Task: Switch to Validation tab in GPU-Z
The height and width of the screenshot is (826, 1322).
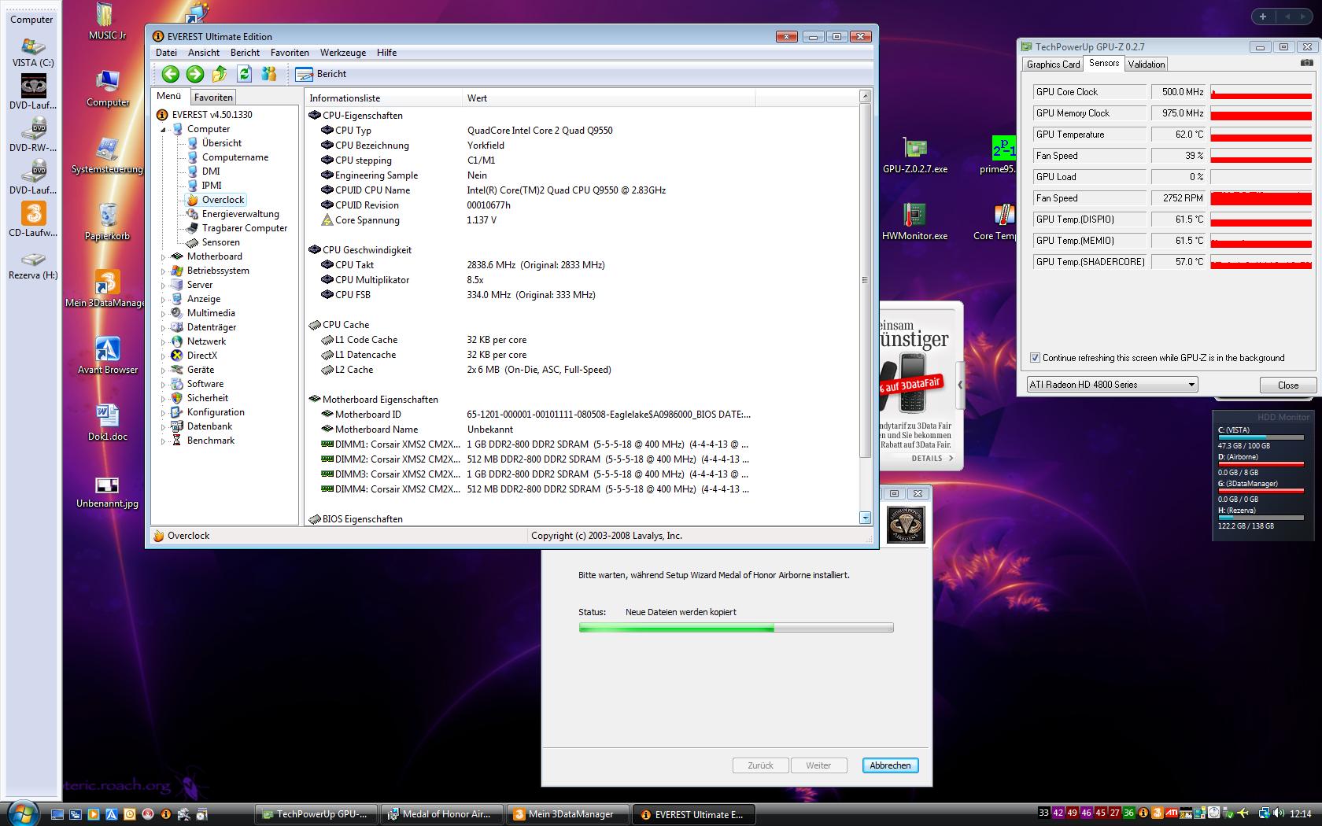Action: (x=1146, y=65)
